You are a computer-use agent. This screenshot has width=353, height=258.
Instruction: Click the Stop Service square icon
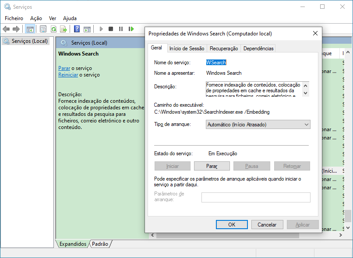(x=111, y=29)
